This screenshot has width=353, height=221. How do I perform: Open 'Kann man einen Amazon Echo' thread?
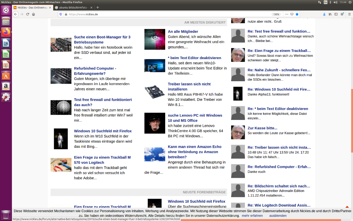tap(195, 152)
